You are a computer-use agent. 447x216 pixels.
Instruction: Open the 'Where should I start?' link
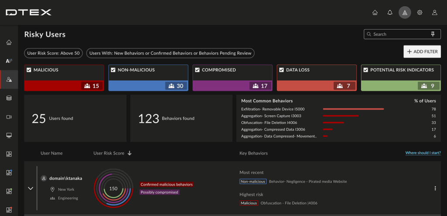pos(423,153)
